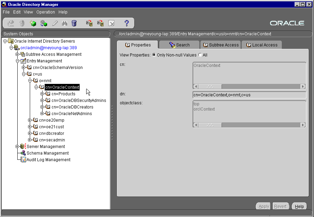Expand the cn=Products tree node

42,94
